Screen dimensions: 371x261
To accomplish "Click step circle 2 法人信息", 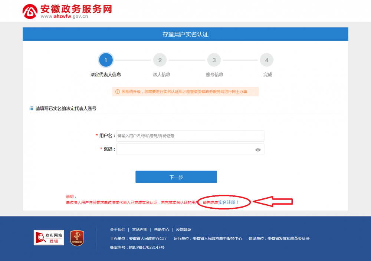I will click(160, 60).
